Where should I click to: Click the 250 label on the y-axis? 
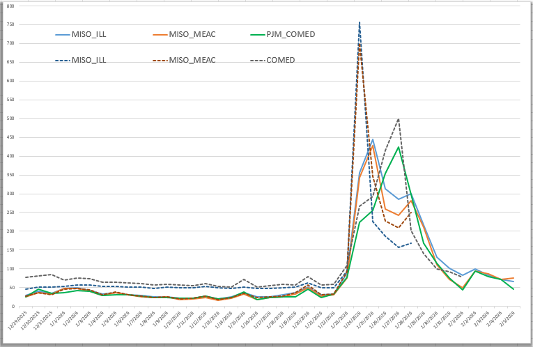tap(10, 213)
